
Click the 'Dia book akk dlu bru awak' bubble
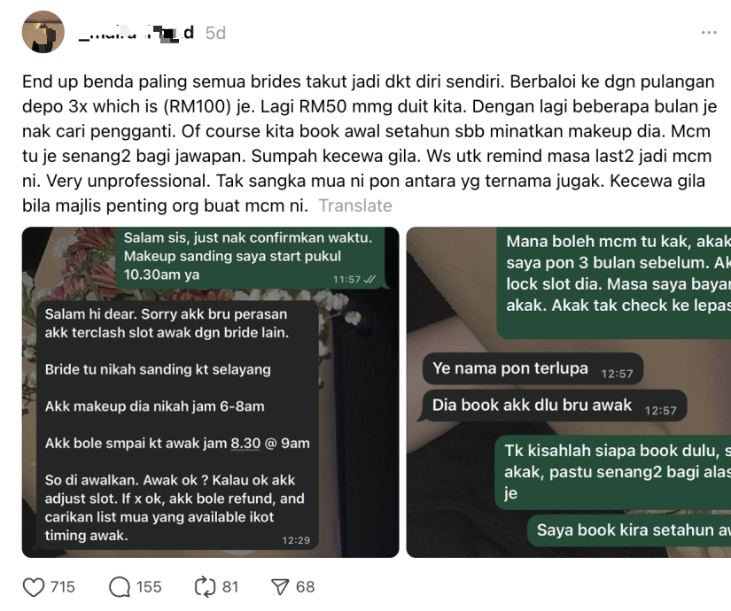click(x=554, y=406)
